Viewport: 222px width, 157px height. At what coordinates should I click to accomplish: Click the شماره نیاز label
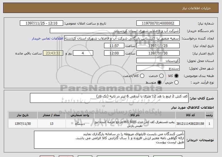[x=206, y=24]
